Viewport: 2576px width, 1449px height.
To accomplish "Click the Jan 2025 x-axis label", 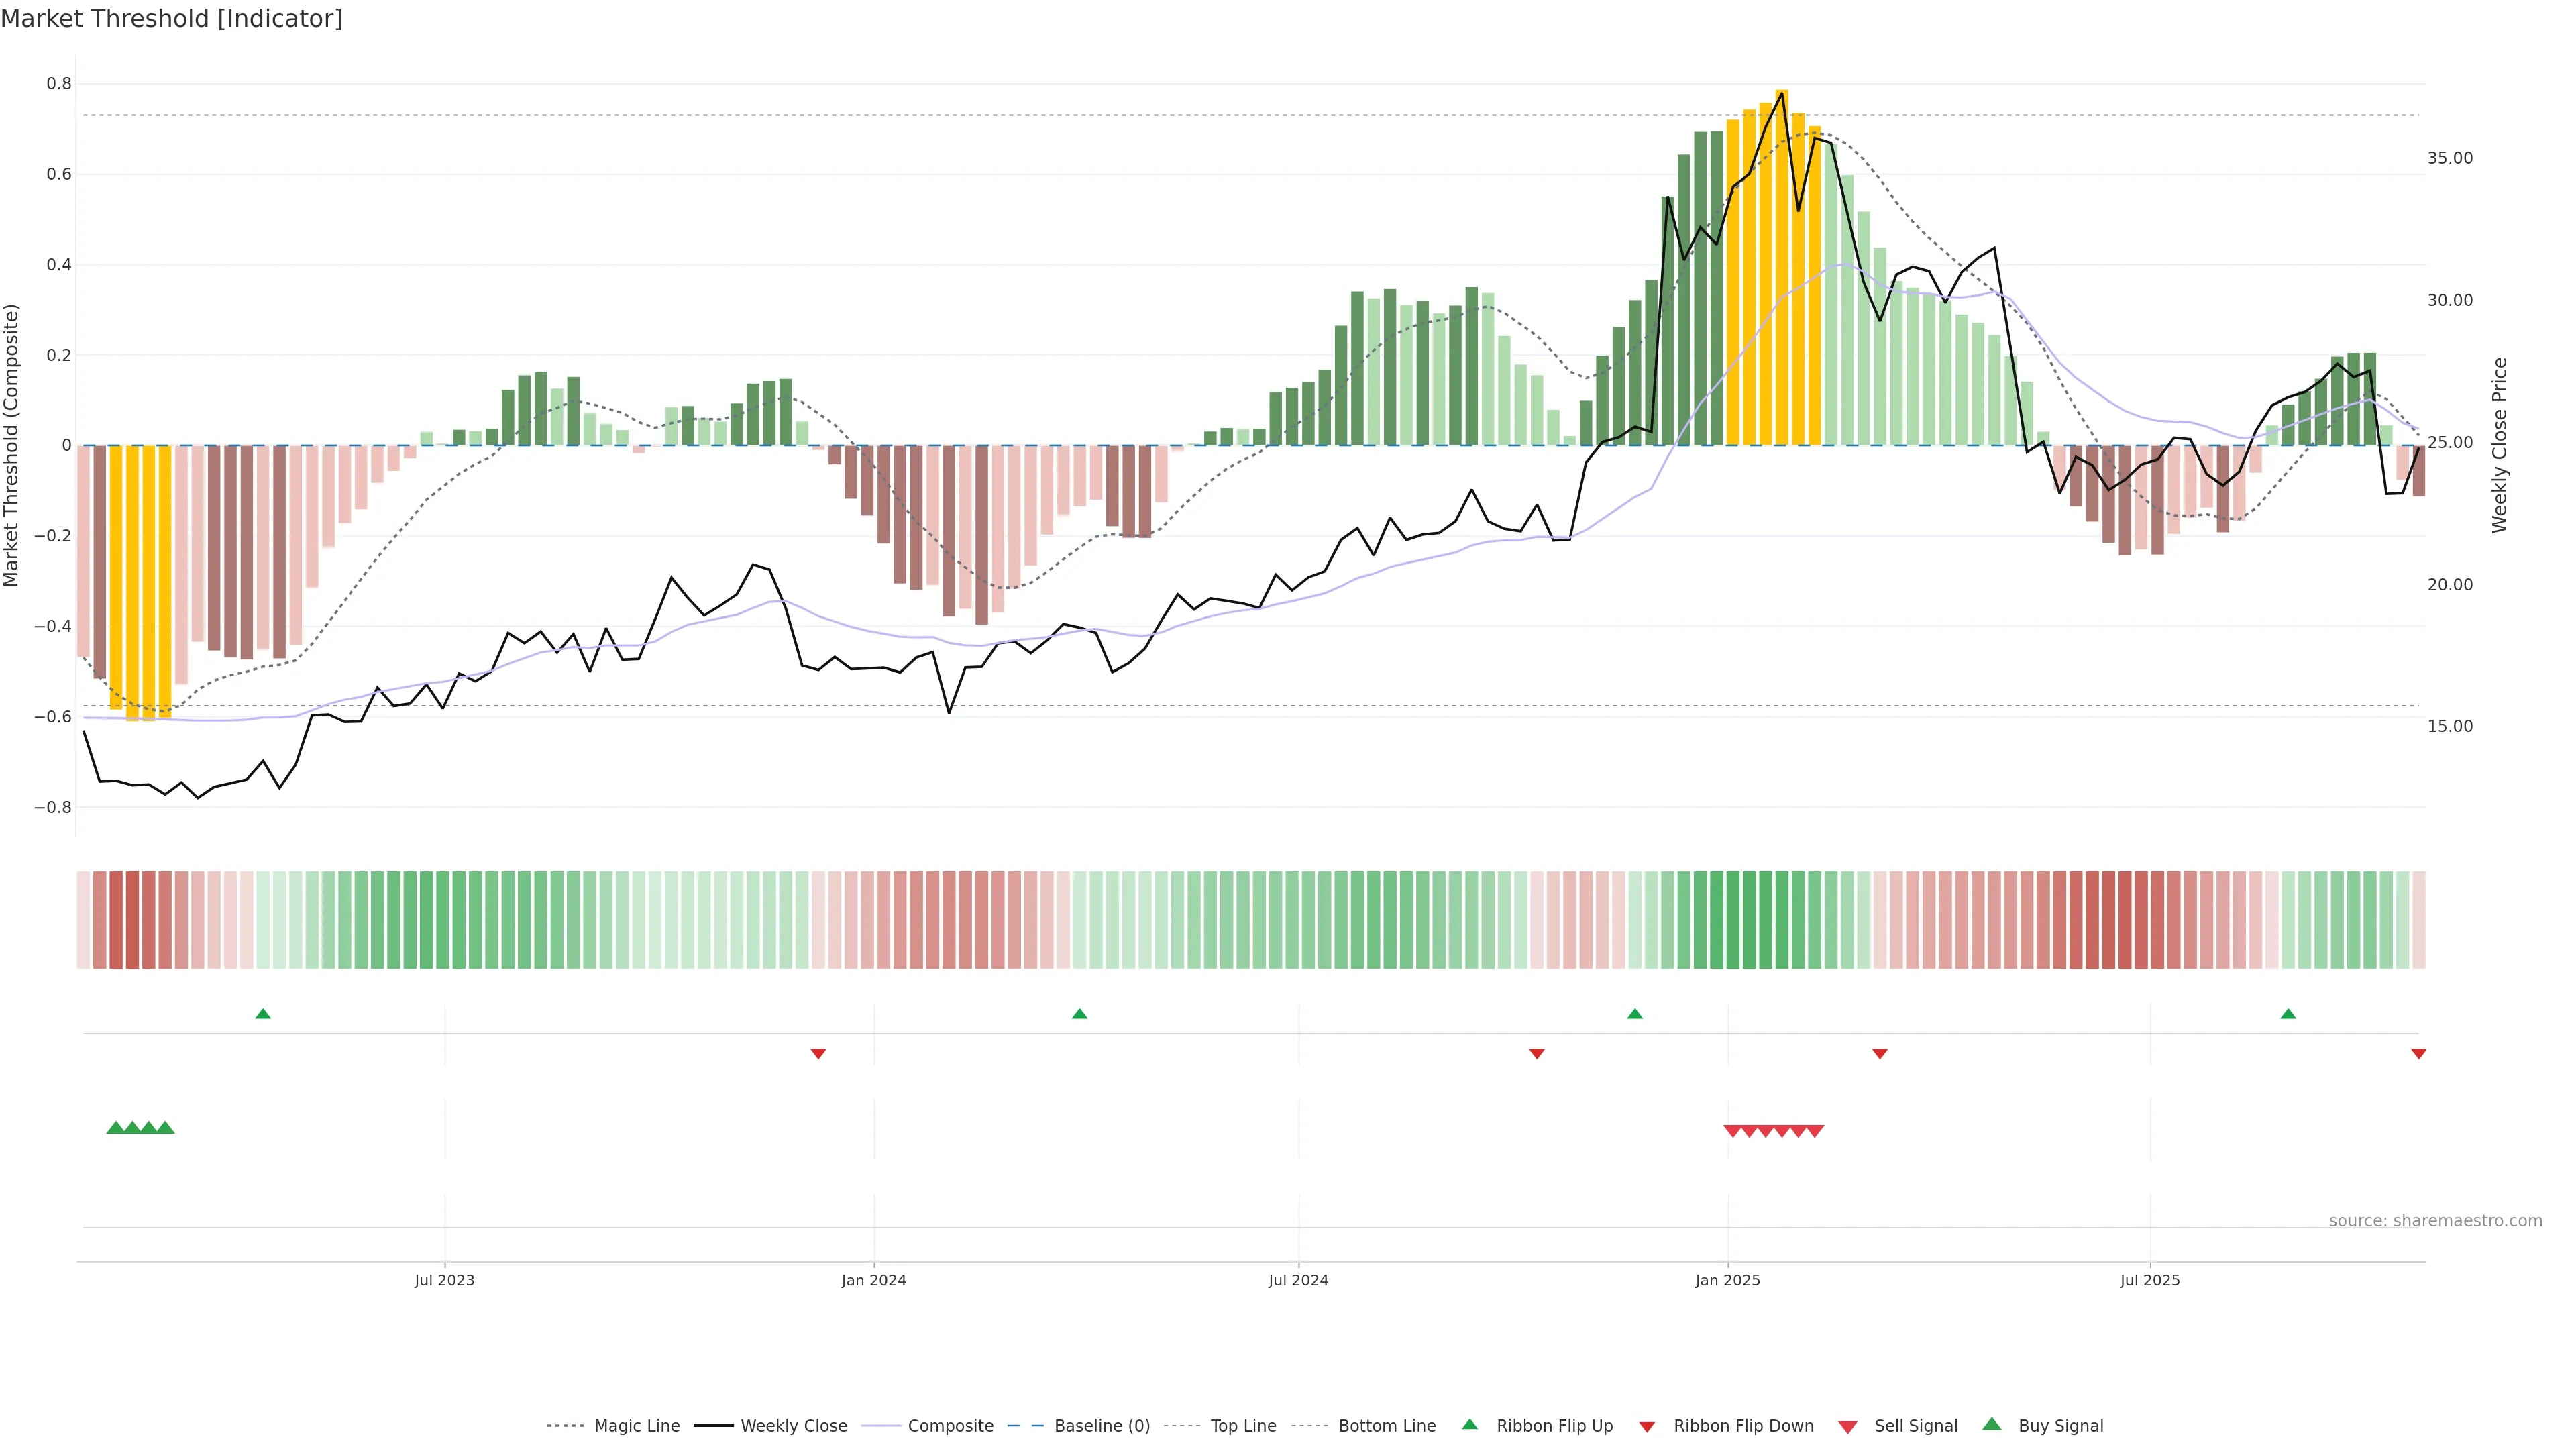I will tap(1727, 1280).
